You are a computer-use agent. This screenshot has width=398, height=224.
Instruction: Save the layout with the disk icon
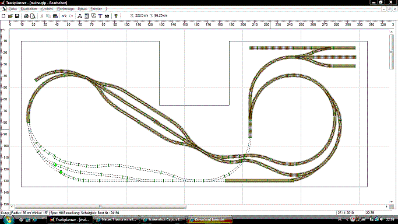(x=17, y=16)
